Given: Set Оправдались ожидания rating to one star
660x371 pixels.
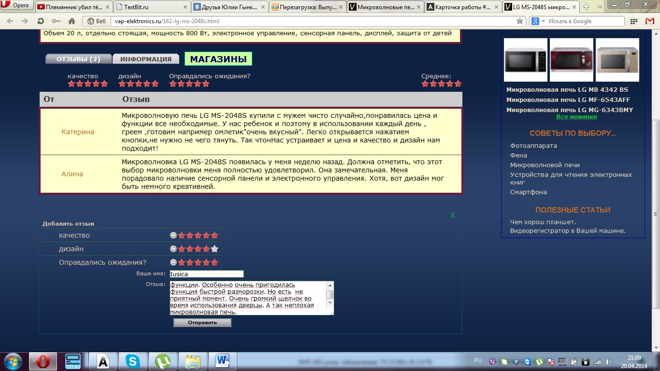Looking at the screenshot, I should (182, 262).
